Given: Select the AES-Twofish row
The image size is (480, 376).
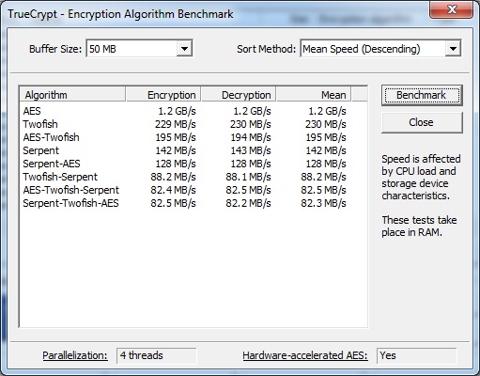Looking at the screenshot, I should [x=185, y=137].
